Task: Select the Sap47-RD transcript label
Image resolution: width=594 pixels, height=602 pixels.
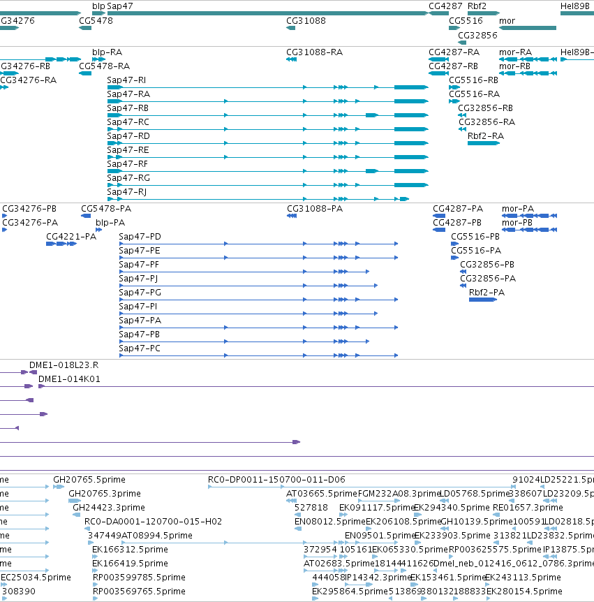Action: point(128,136)
